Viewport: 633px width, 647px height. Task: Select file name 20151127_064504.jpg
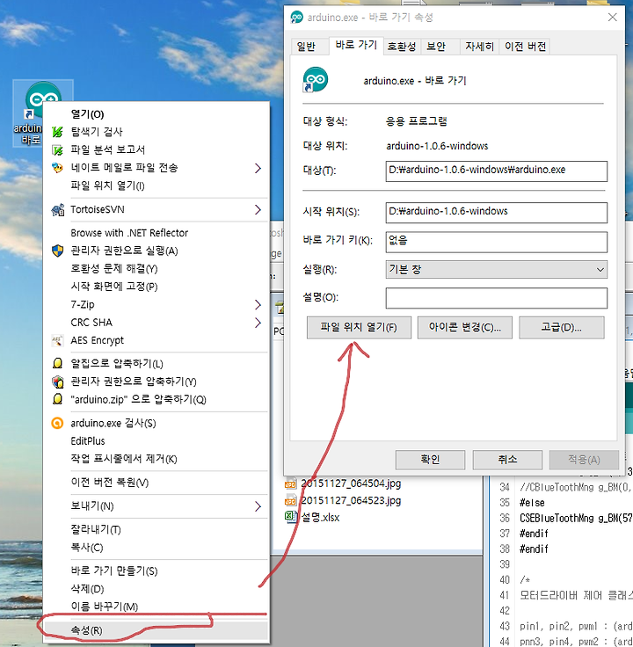351,483
